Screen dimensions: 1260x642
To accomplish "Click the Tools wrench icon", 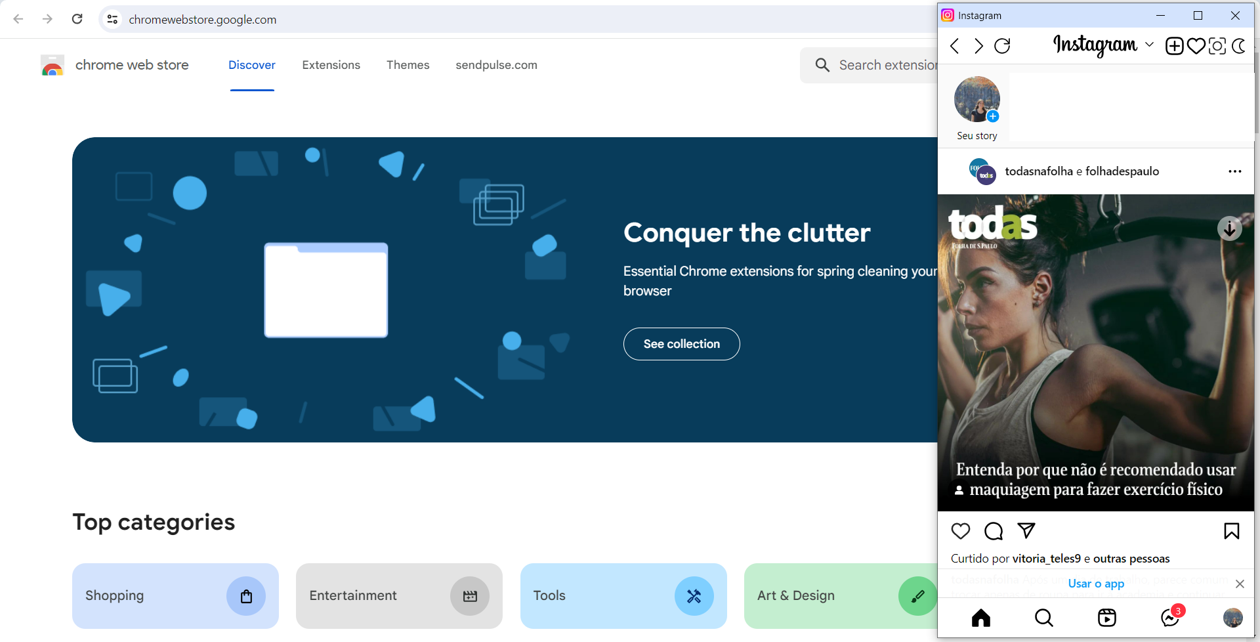I will (694, 596).
